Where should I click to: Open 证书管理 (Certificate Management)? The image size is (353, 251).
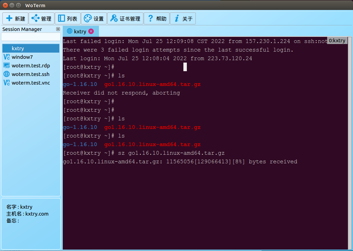click(125, 19)
